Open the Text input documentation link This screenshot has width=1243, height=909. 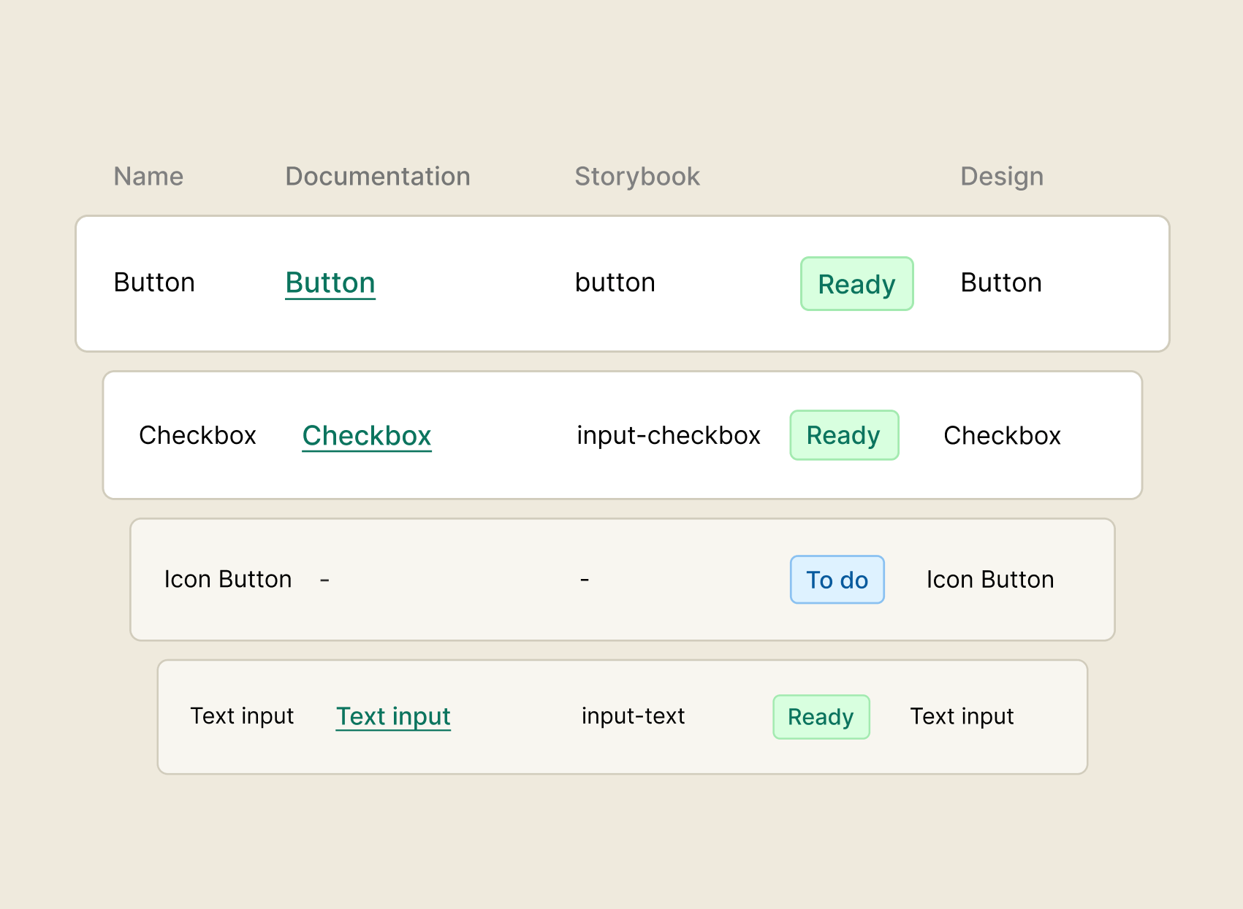(392, 716)
